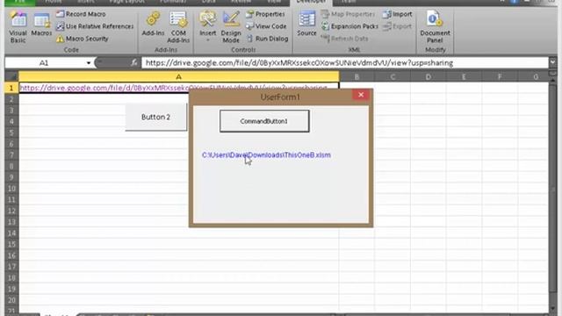Click the ThisOneB.xlsm path label
This screenshot has height=316, width=562.
coord(266,155)
